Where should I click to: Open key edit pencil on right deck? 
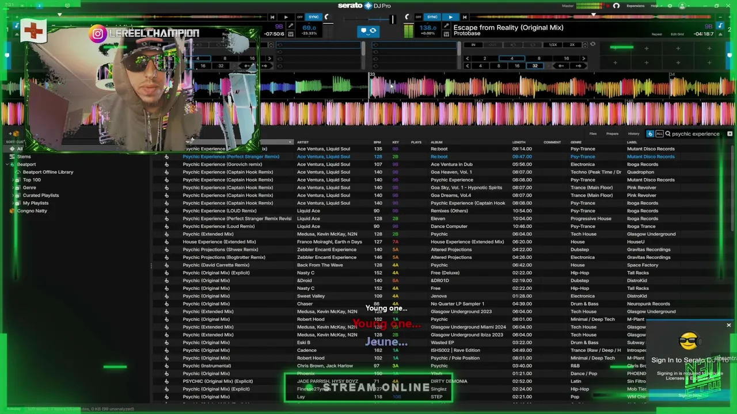point(446,26)
